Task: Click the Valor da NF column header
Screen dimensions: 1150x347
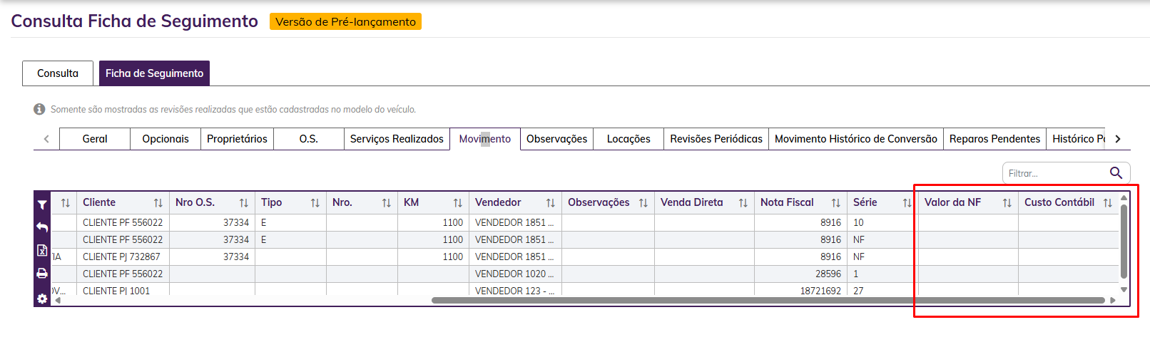Action: click(952, 202)
